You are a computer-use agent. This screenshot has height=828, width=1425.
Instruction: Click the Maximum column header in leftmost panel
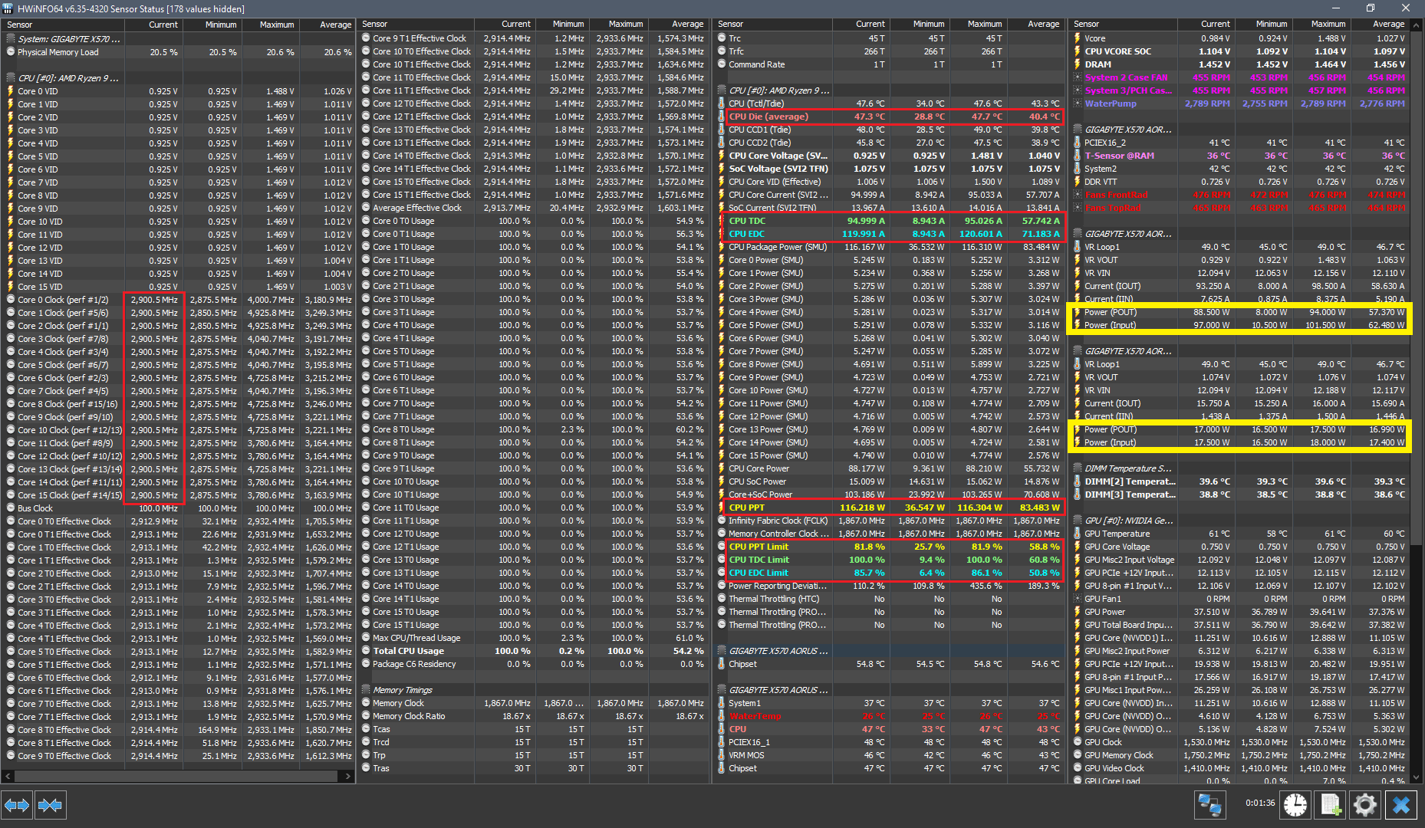(x=270, y=25)
